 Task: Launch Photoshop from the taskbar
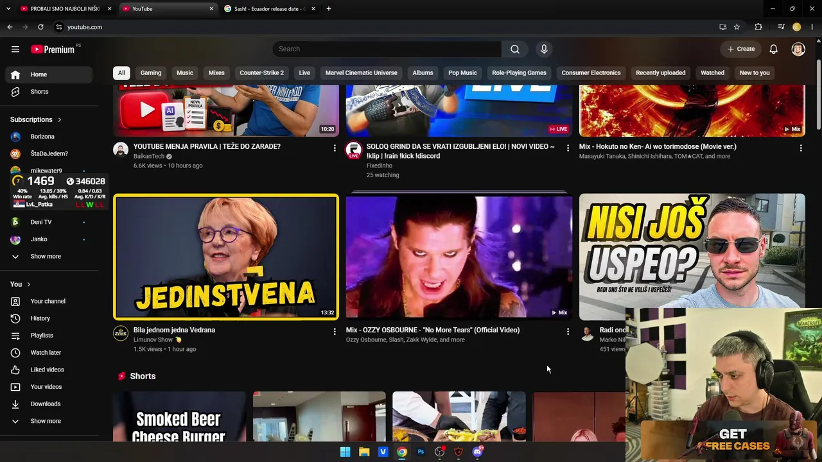[421, 452]
